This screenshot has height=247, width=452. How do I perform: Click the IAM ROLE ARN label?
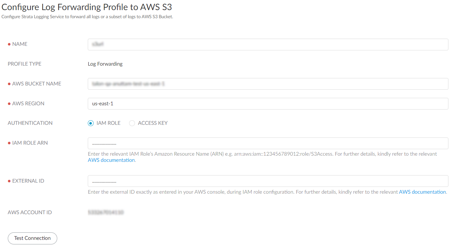click(x=30, y=143)
